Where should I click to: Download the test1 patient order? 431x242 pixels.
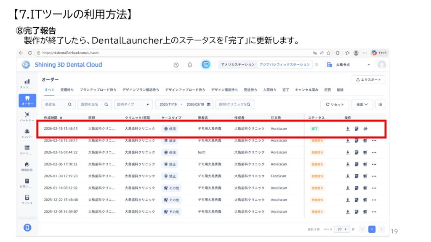[x=348, y=152]
